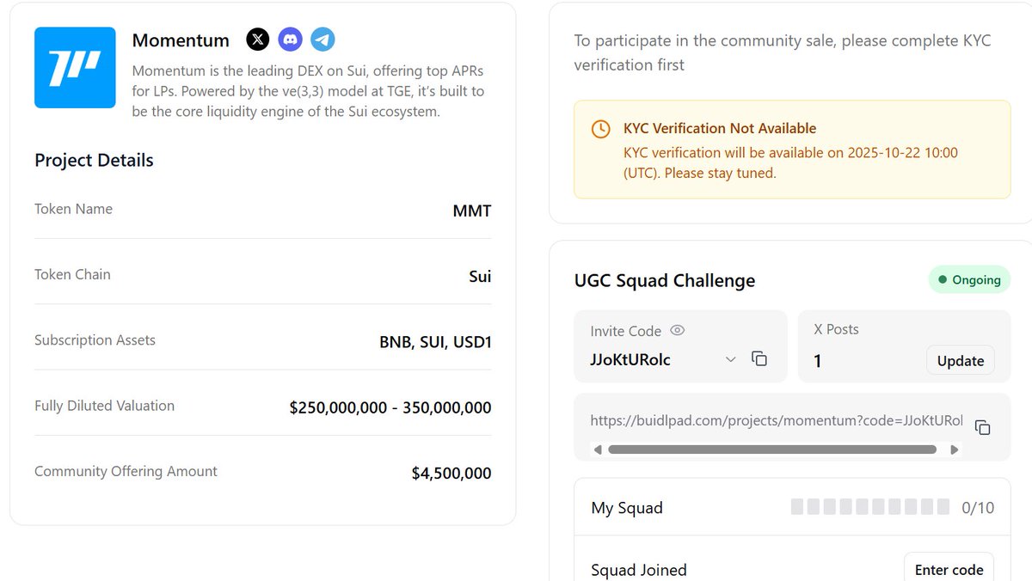Image resolution: width=1032 pixels, height=581 pixels.
Task: Click the referral link horizontal scrollbar
Action: tap(771, 450)
